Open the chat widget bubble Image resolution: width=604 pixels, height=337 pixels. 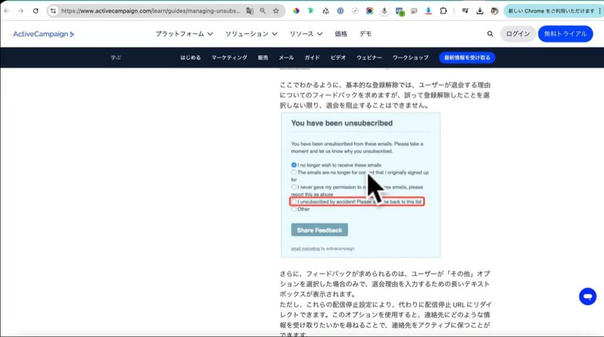point(587,296)
